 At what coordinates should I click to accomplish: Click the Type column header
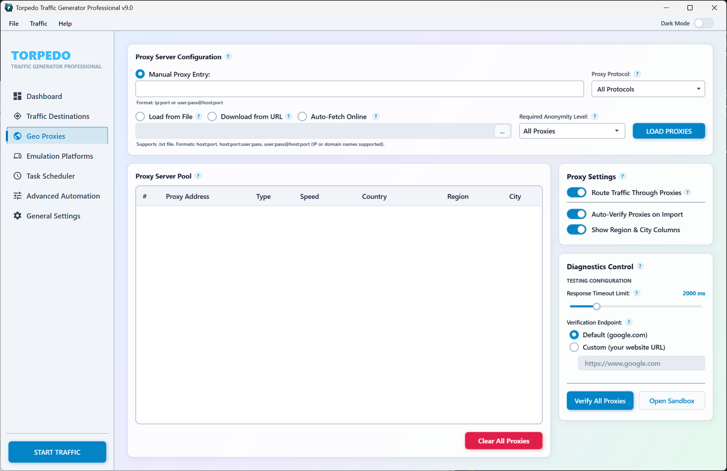263,196
